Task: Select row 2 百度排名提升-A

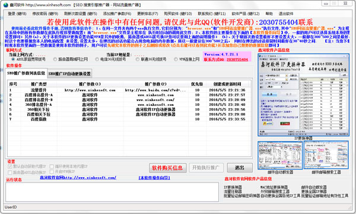Action: 129,95
